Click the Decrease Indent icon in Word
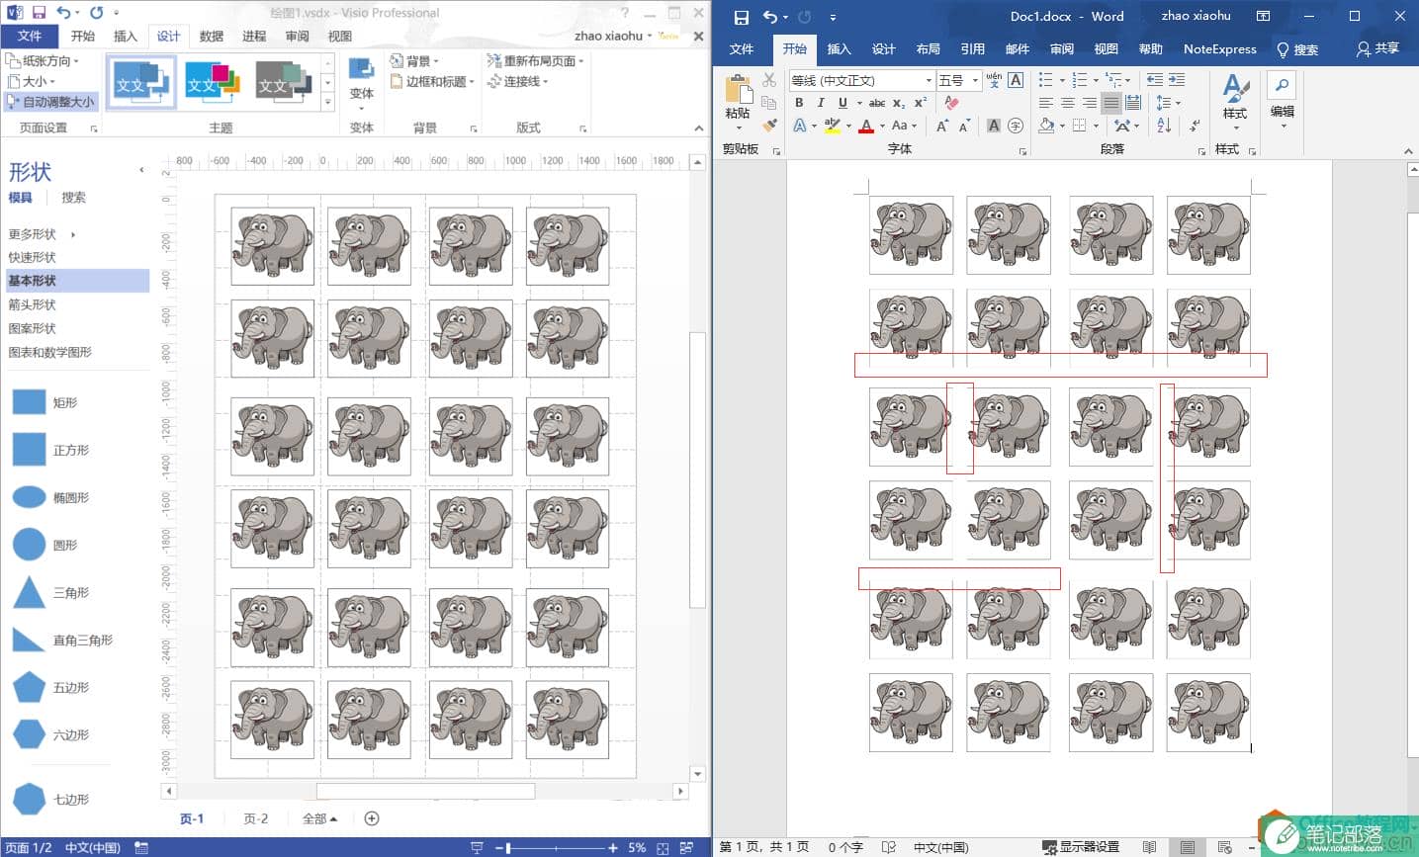The image size is (1419, 857). 1155,80
